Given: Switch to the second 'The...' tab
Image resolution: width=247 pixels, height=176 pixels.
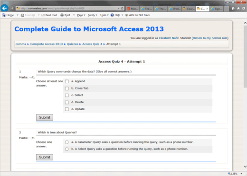Looking at the screenshot, I should 161,9.
